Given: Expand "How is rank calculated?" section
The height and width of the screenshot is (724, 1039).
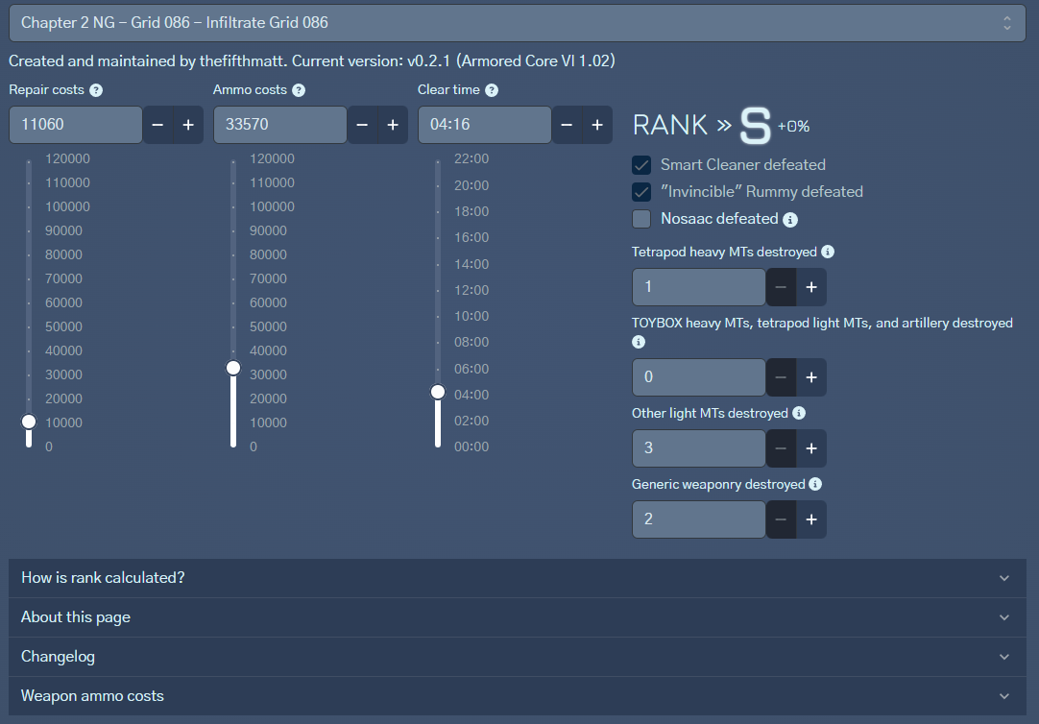Looking at the screenshot, I should (x=517, y=578).
